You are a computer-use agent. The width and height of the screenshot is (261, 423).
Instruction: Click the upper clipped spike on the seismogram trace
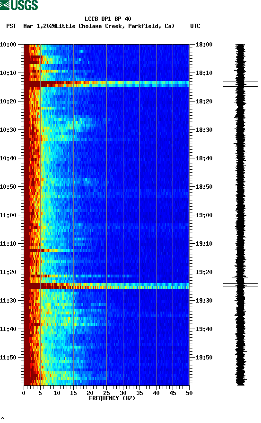click(x=240, y=84)
